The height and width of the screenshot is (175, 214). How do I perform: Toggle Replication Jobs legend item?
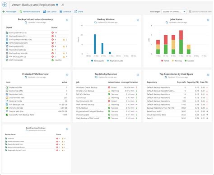[x=115, y=61]
